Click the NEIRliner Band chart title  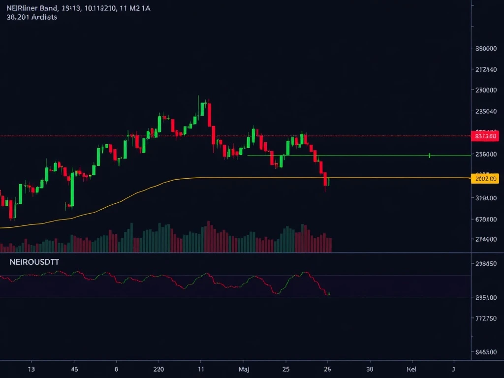(78, 8)
